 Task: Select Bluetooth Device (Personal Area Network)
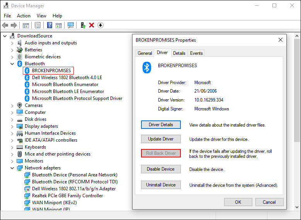coord(75,175)
